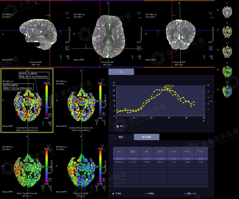Click the F orientation icon in axial view
The height and width of the screenshot is (199, 239).
point(139,48)
